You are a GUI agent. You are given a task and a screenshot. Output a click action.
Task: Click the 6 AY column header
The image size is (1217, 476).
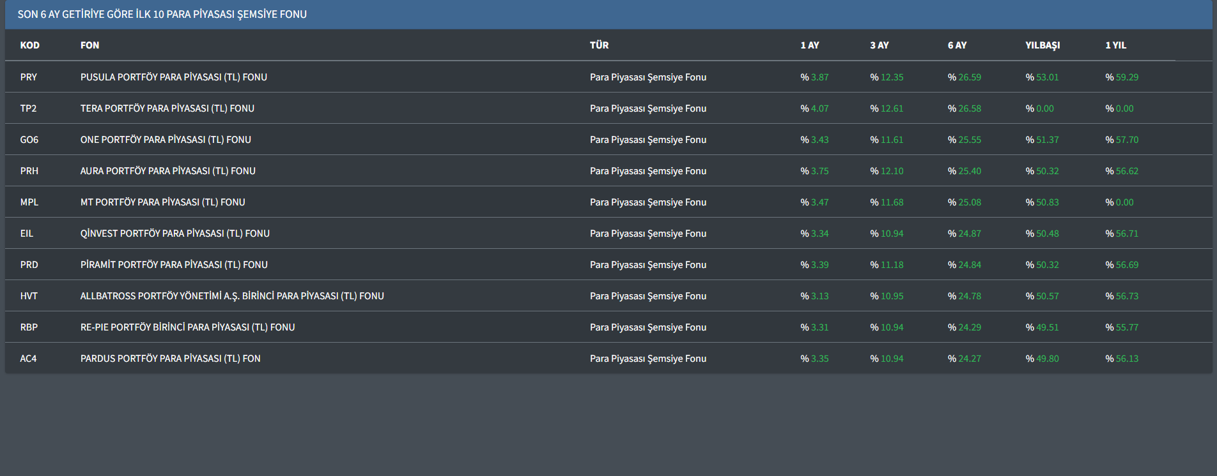coord(957,45)
